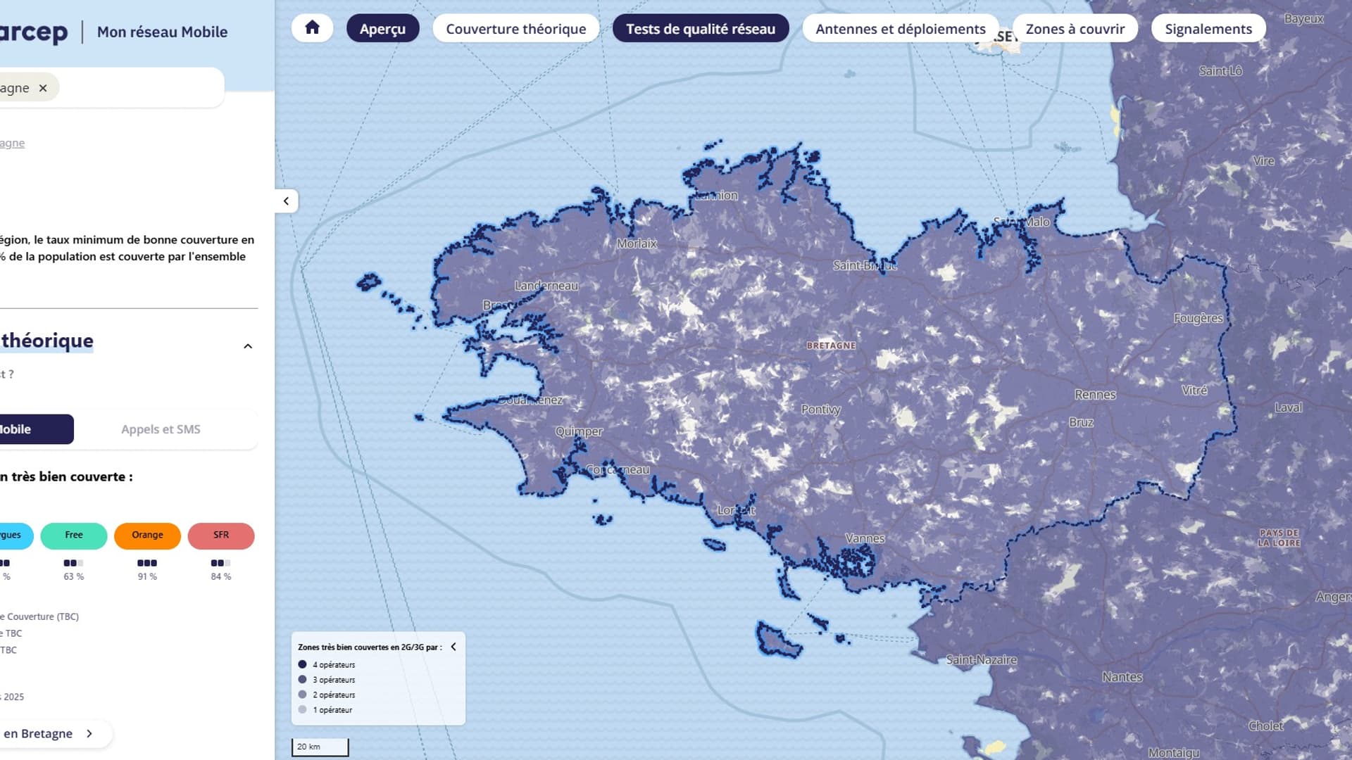Open the Aperçu tab
Screen dimensions: 1352x760
point(382,28)
